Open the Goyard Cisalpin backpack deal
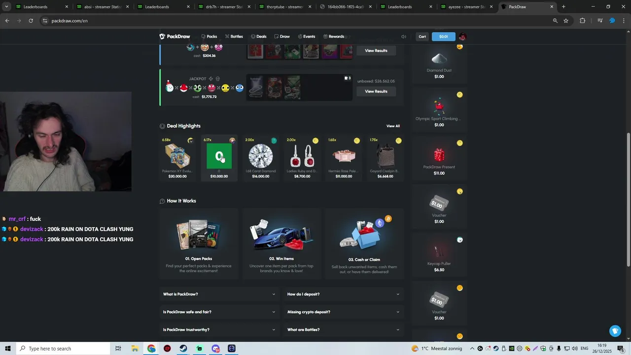This screenshot has width=631, height=355. tap(386, 158)
